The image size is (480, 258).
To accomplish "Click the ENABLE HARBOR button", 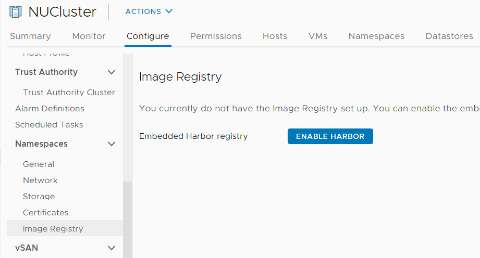I will (330, 136).
